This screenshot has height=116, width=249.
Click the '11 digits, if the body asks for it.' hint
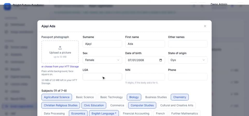[142, 83]
